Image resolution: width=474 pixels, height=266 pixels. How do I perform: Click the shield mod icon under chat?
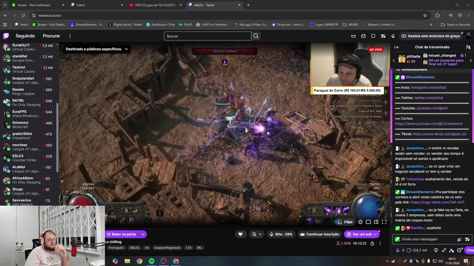coord(436,250)
